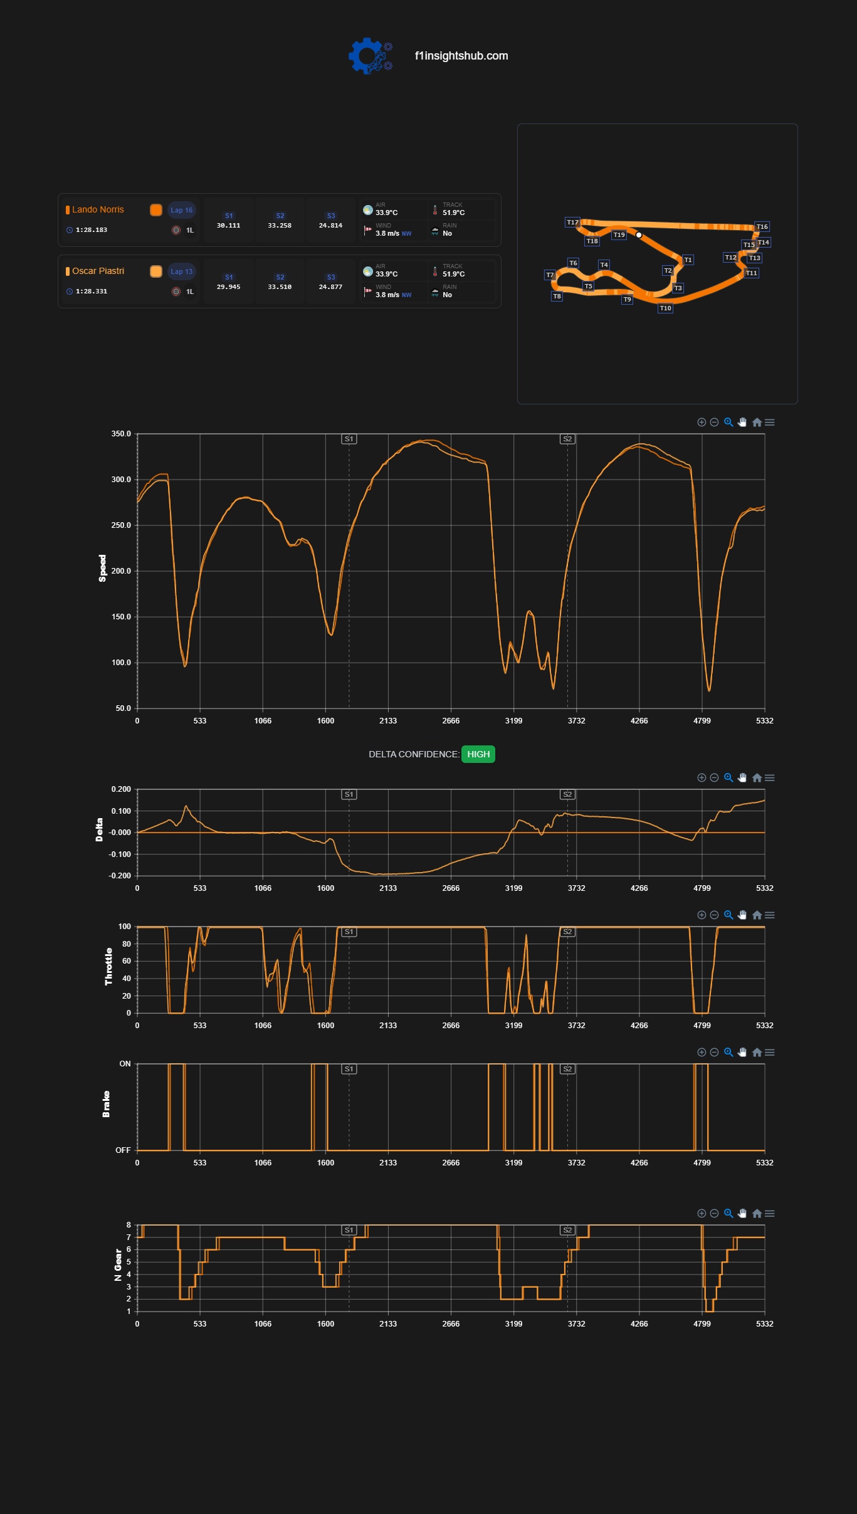This screenshot has width=857, height=1514.
Task: Click tyre compound icon in Piastri row
Action: (x=176, y=292)
